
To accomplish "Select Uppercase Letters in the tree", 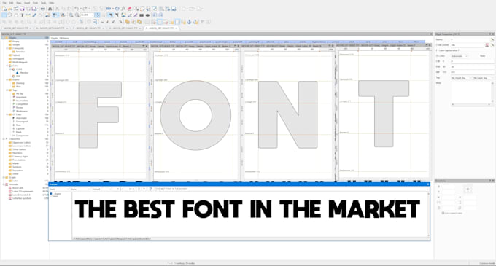I will (x=21, y=143).
